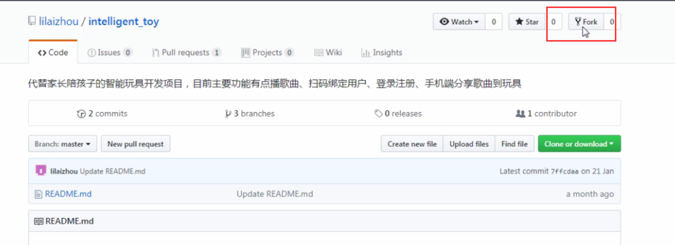The height and width of the screenshot is (245, 675).
Task: Fork the intelligent_toy repository
Action: [586, 22]
